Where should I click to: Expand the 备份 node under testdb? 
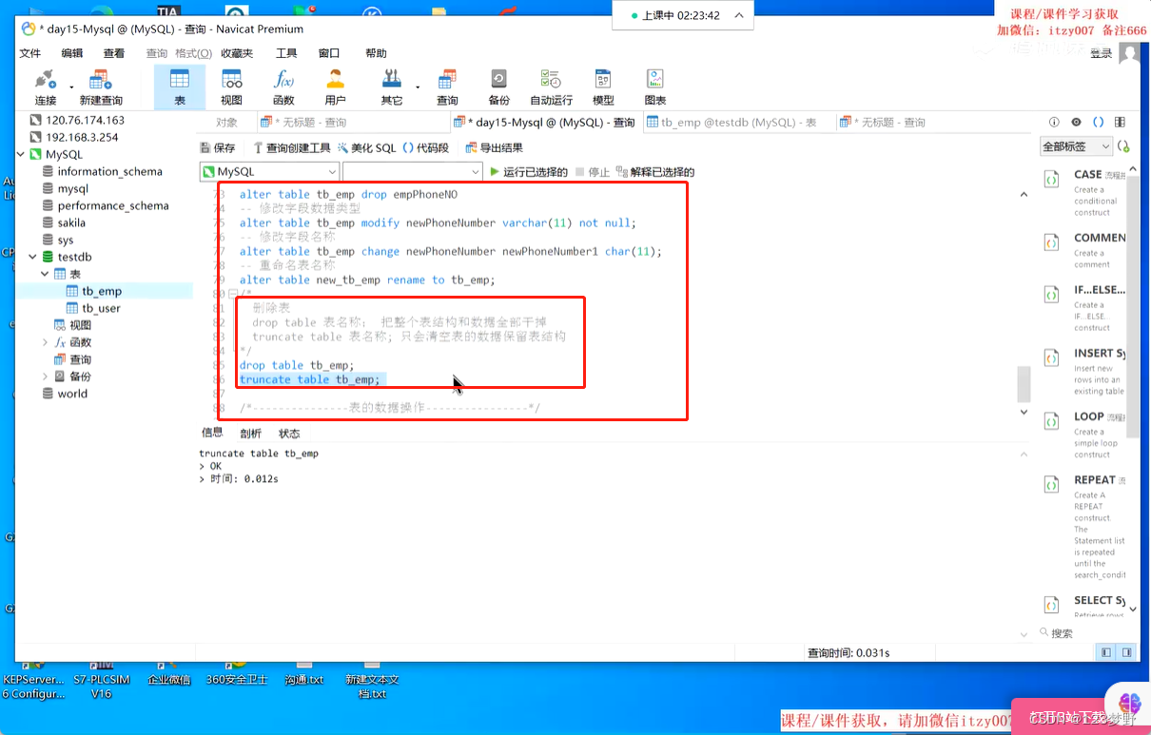coord(44,377)
